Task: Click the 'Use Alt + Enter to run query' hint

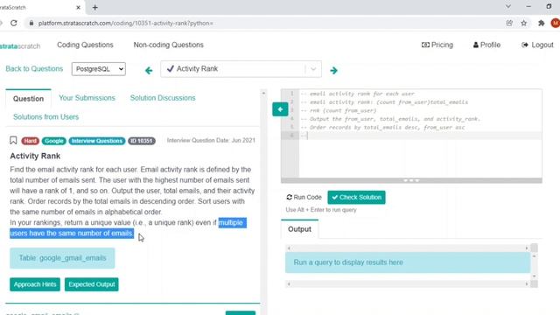Action: click(x=321, y=210)
